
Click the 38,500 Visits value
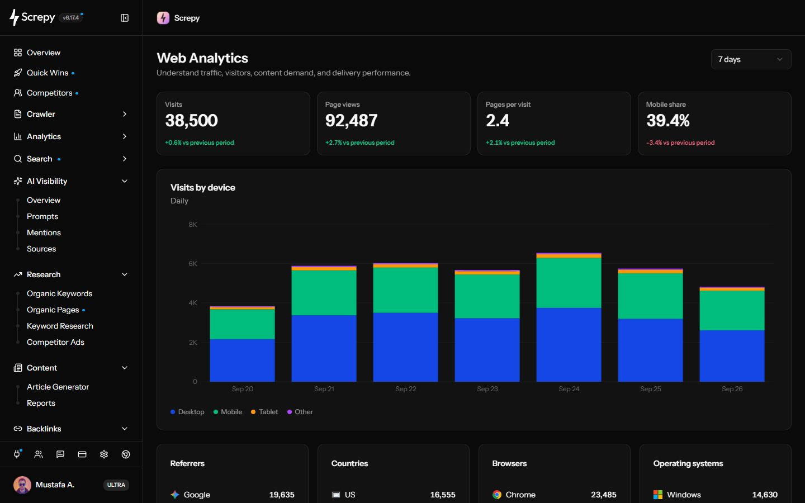(x=191, y=121)
